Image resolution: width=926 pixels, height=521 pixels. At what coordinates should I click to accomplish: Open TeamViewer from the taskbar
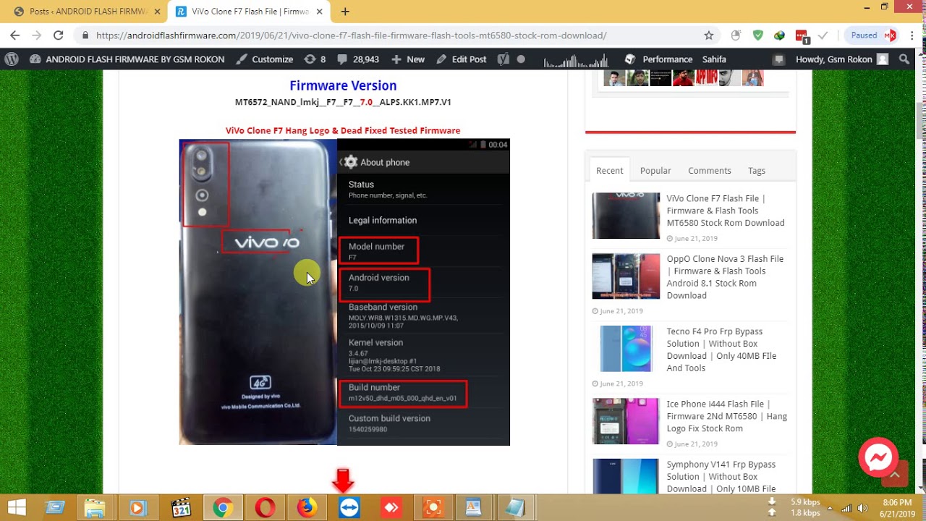pyautogui.click(x=349, y=508)
